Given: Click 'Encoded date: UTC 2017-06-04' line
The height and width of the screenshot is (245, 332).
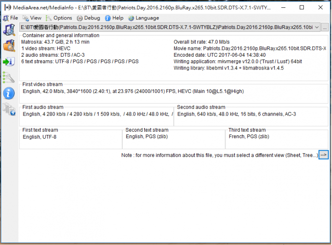Looking at the screenshot, I should (219, 55).
